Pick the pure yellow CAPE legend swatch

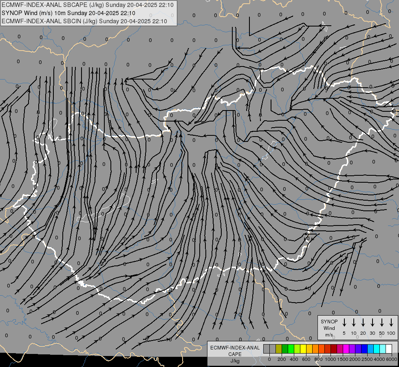(x=303, y=349)
